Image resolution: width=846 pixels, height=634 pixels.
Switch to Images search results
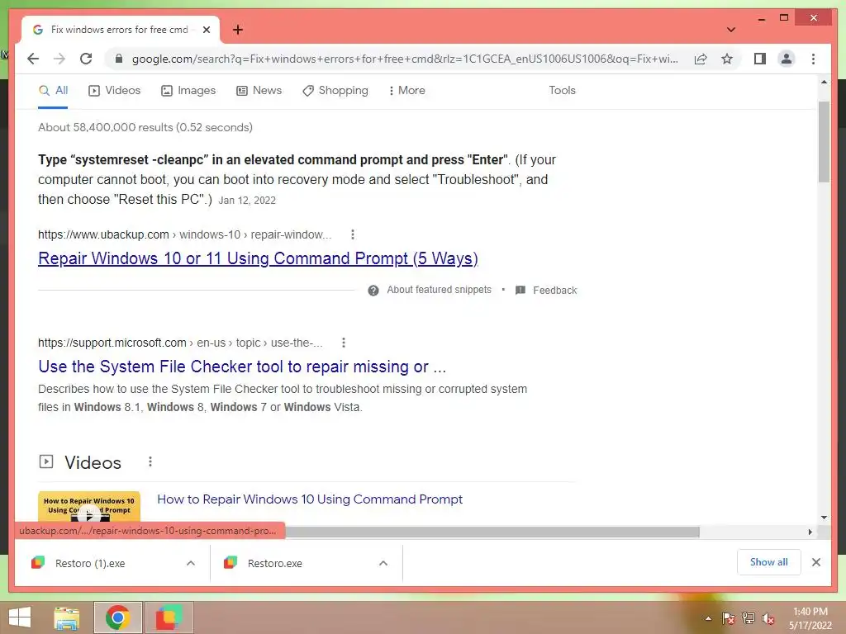pyautogui.click(x=188, y=91)
